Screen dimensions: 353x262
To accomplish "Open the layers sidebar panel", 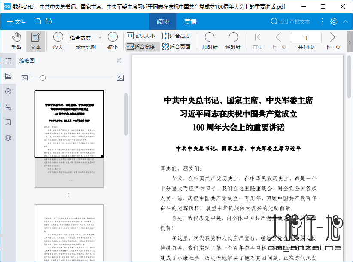I will point(8,138).
